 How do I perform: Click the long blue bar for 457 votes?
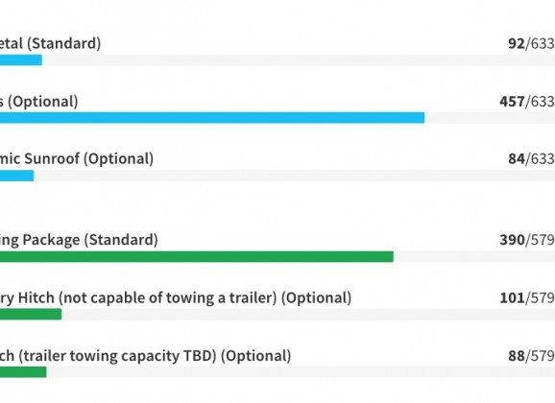point(212,118)
